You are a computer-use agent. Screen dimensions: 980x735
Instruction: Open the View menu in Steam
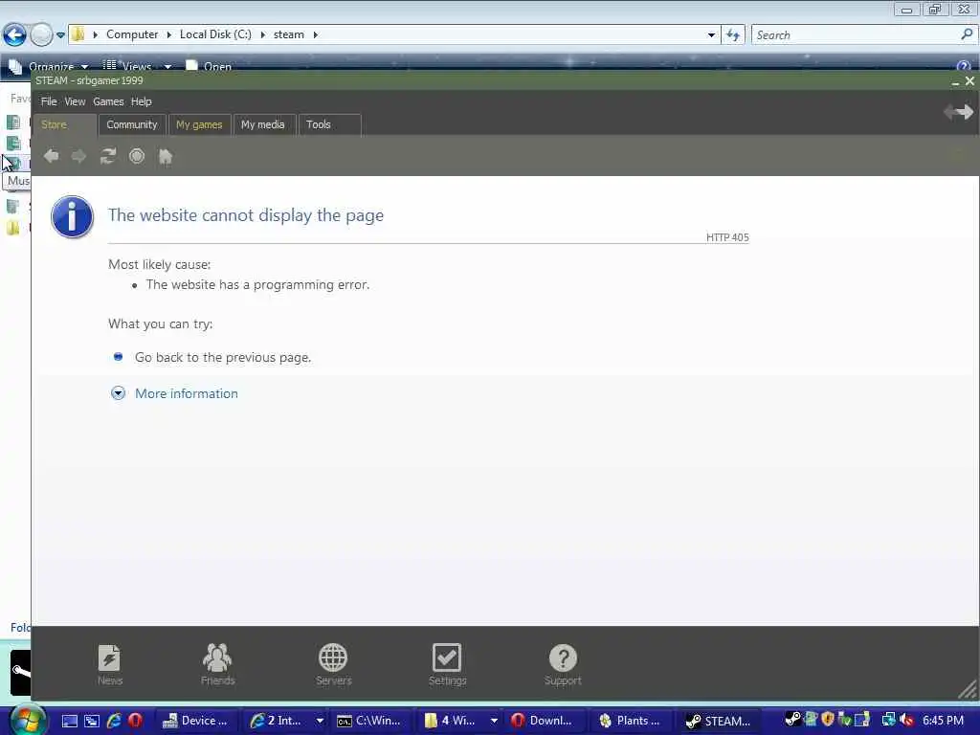point(75,101)
